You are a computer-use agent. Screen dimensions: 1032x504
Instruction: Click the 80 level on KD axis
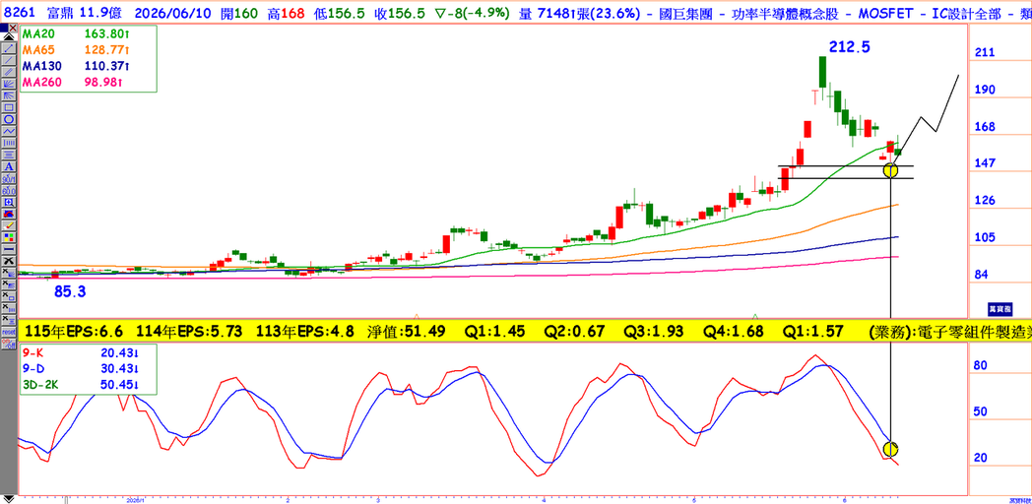[x=982, y=365]
